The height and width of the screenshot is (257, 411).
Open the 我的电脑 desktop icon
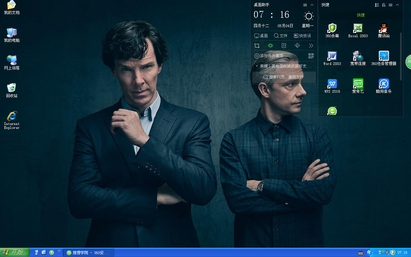[12, 35]
